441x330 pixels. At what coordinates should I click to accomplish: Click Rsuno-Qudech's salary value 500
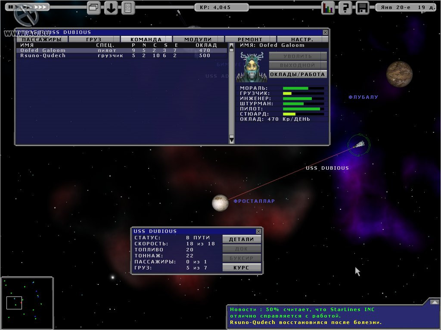coord(205,55)
